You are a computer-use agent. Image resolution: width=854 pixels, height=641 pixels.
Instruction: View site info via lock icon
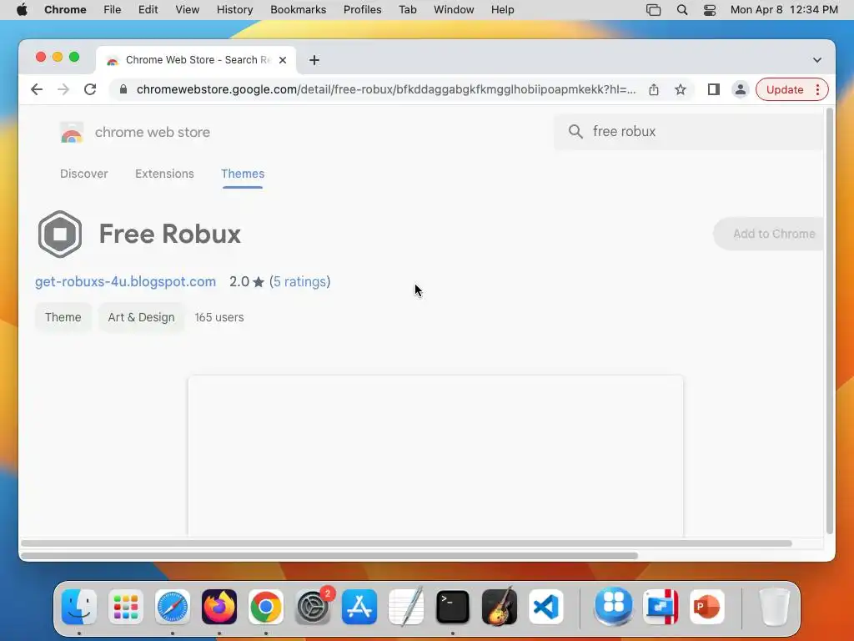123,89
